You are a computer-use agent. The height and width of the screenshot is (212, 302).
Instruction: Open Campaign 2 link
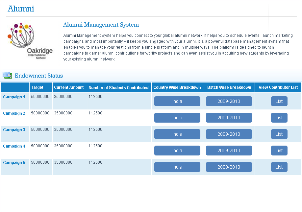point(14,113)
